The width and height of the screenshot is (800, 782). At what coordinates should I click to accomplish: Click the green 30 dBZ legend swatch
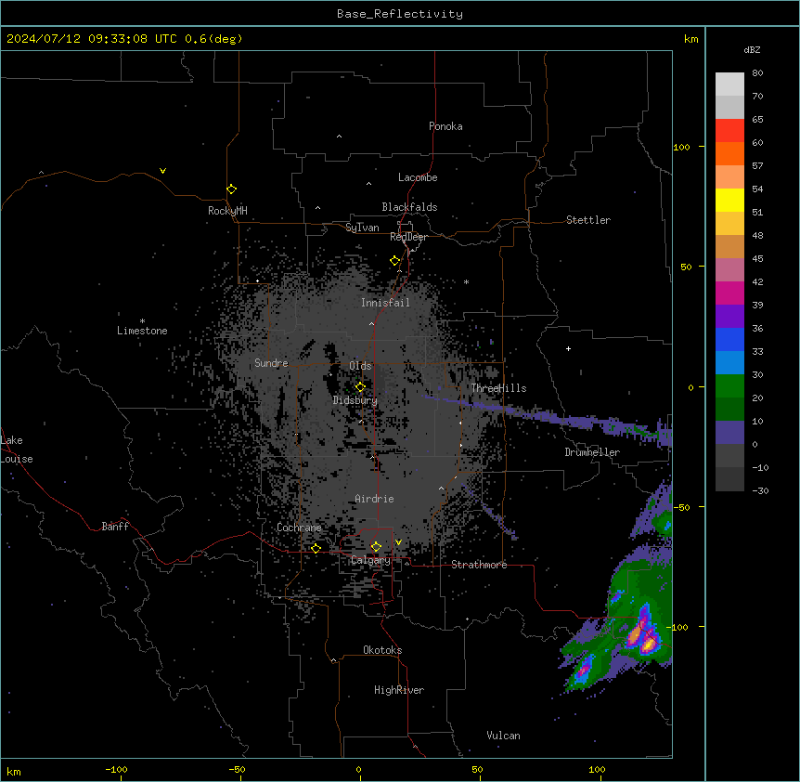(729, 386)
